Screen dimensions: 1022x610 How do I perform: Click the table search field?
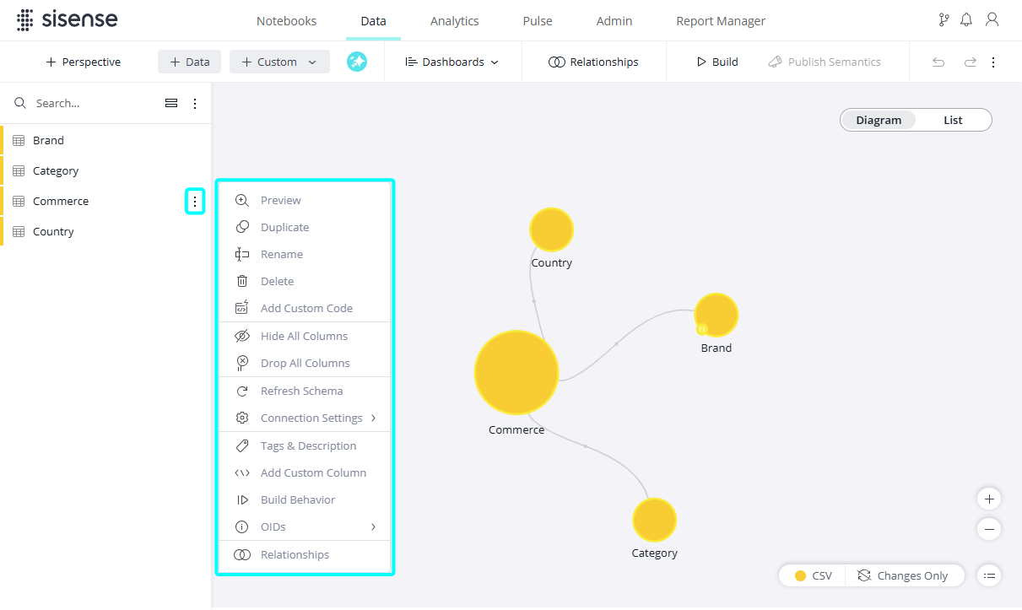pyautogui.click(x=93, y=103)
